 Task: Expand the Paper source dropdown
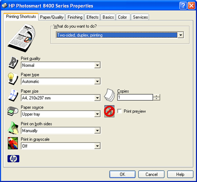pyautogui.click(x=97, y=114)
